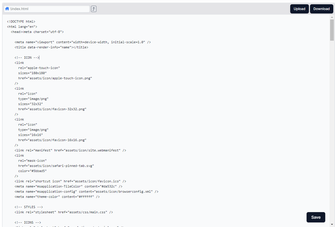Click msapplication-TileColor meta line

point(68,187)
